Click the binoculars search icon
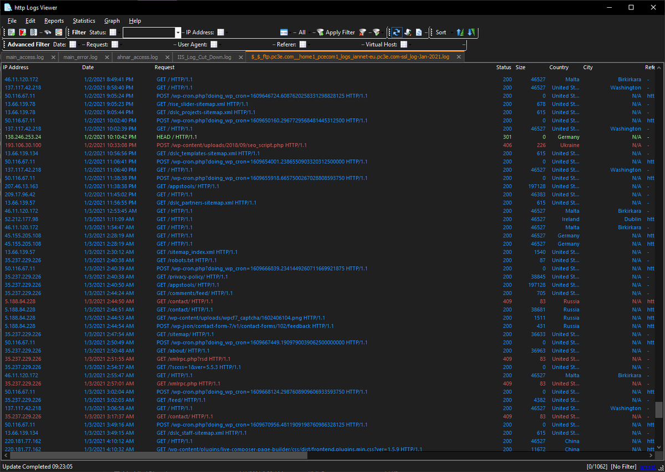This screenshot has width=665, height=472. click(48, 32)
